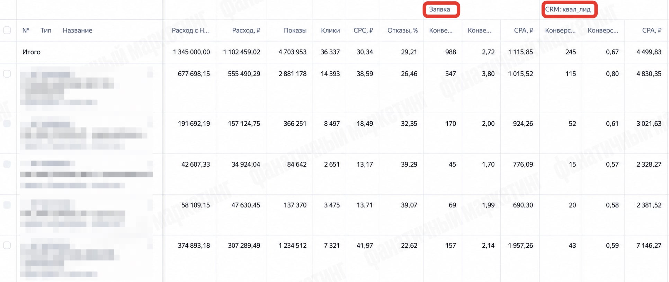Click the clicks cell 14 393
Image resolution: width=669 pixels, height=282 pixels.
point(330,74)
